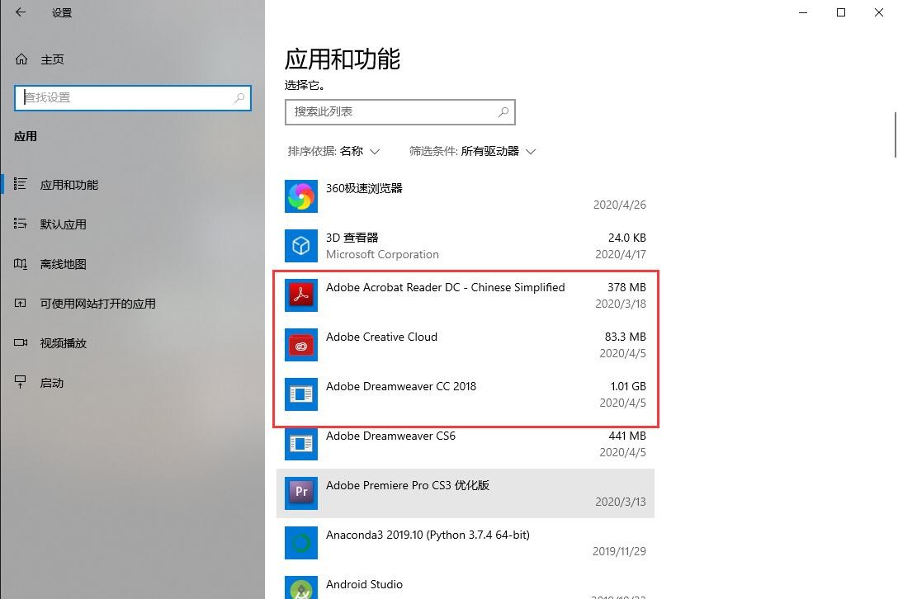The height and width of the screenshot is (599, 898).
Task: Click the magnifier in 搜索此列表 box
Action: (x=503, y=112)
